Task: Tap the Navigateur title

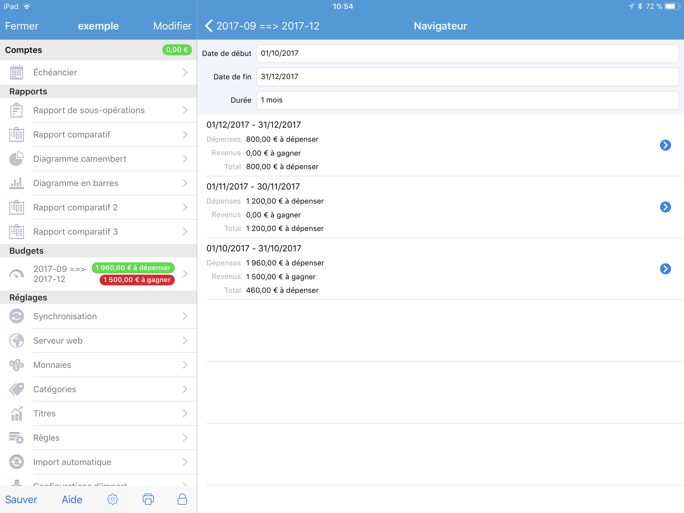Action: click(x=440, y=26)
